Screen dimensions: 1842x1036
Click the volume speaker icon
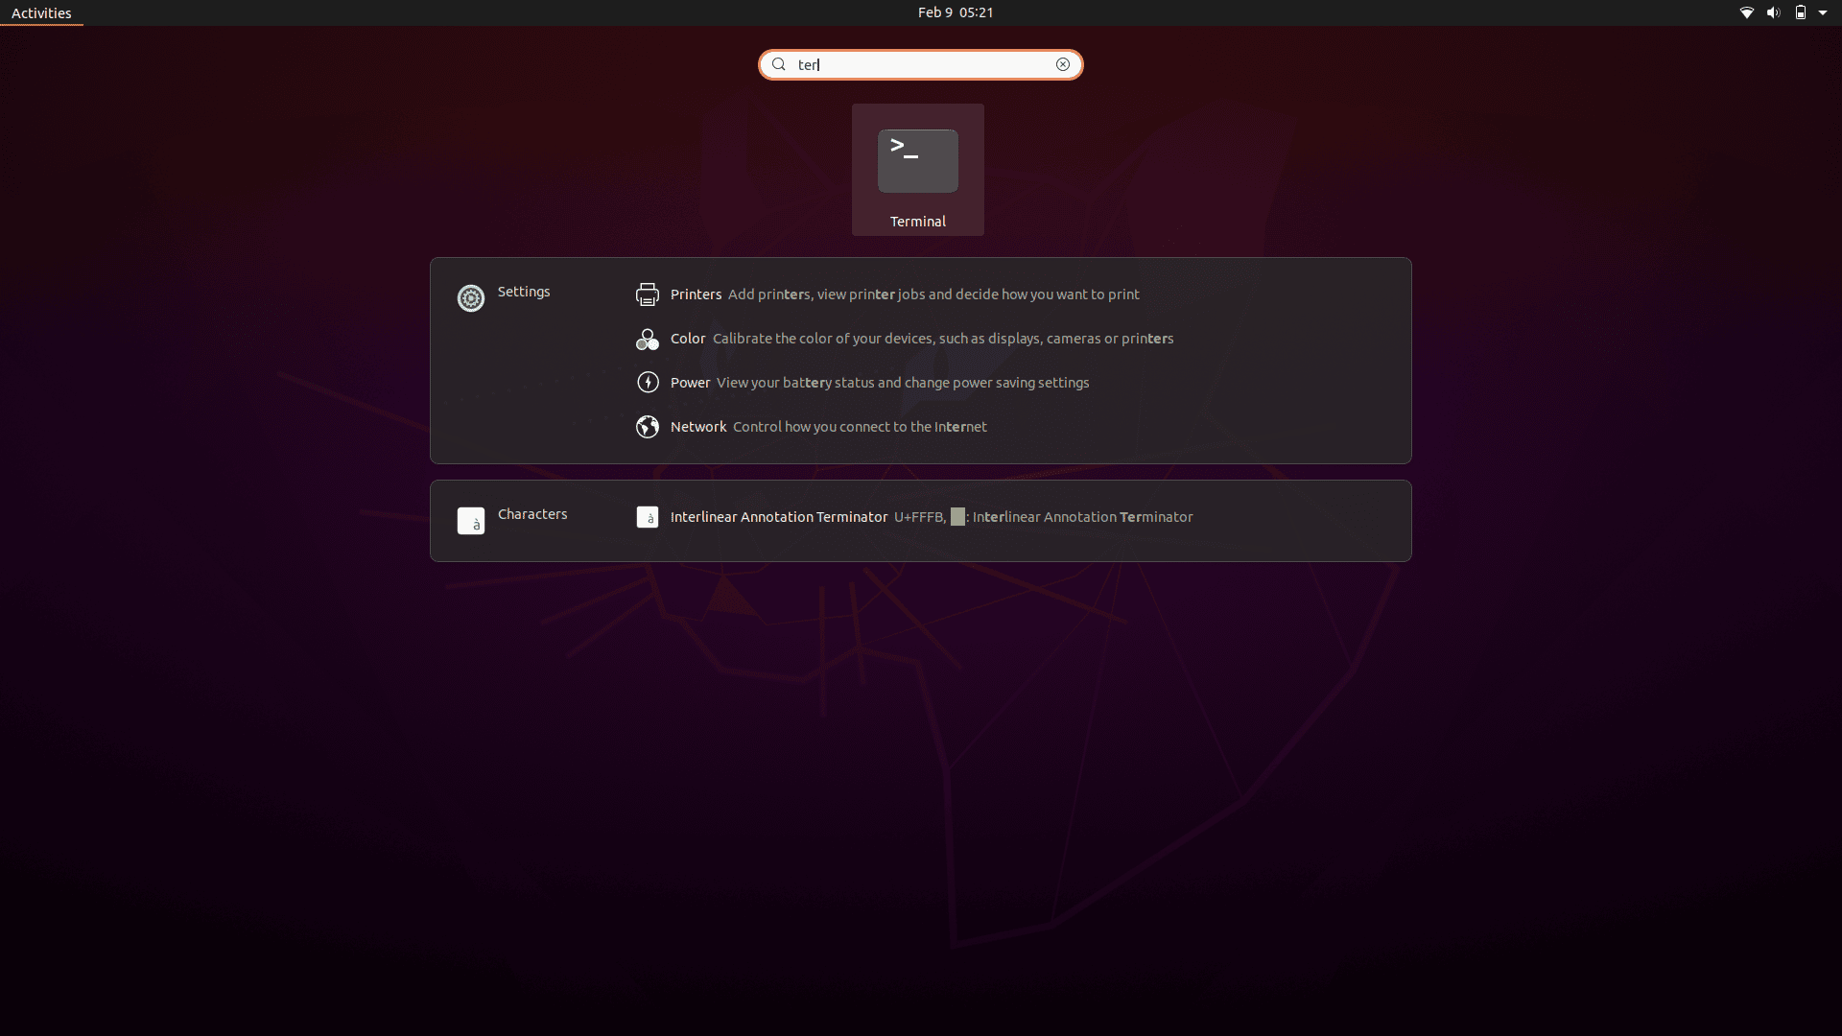click(1774, 12)
